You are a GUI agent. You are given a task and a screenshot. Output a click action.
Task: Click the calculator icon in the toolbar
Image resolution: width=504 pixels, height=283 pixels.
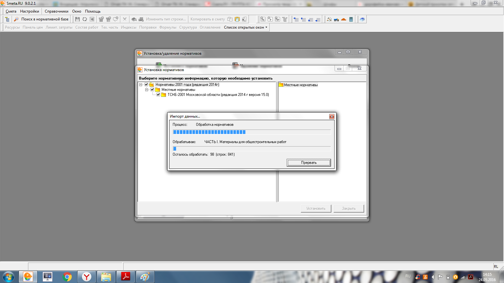point(351,19)
